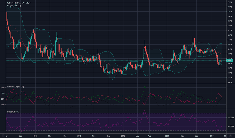Click the 2018 label on time axis
Image resolution: width=235 pixels, height=138 pixels.
[167, 136]
